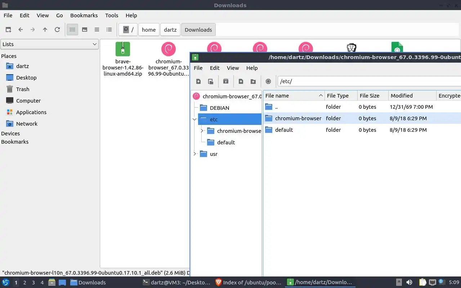
Task: Expand chromium-browser tree node
Action: [202, 131]
